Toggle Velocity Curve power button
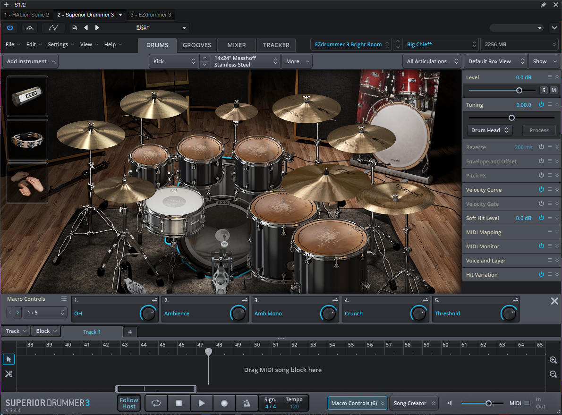562x415 pixels. tap(541, 189)
